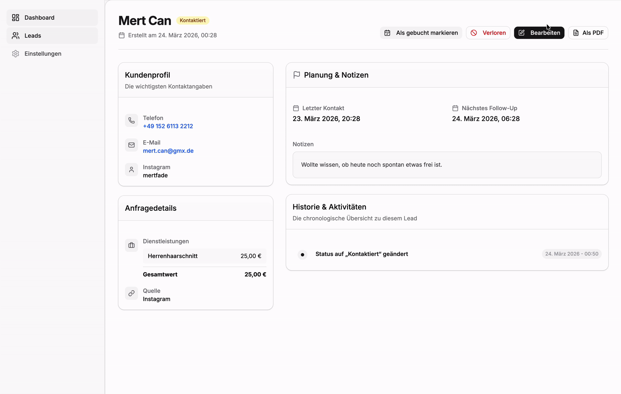Viewport: 621px width, 394px height.
Task: Click the calendar icon beside Erstellt am
Action: pos(122,35)
